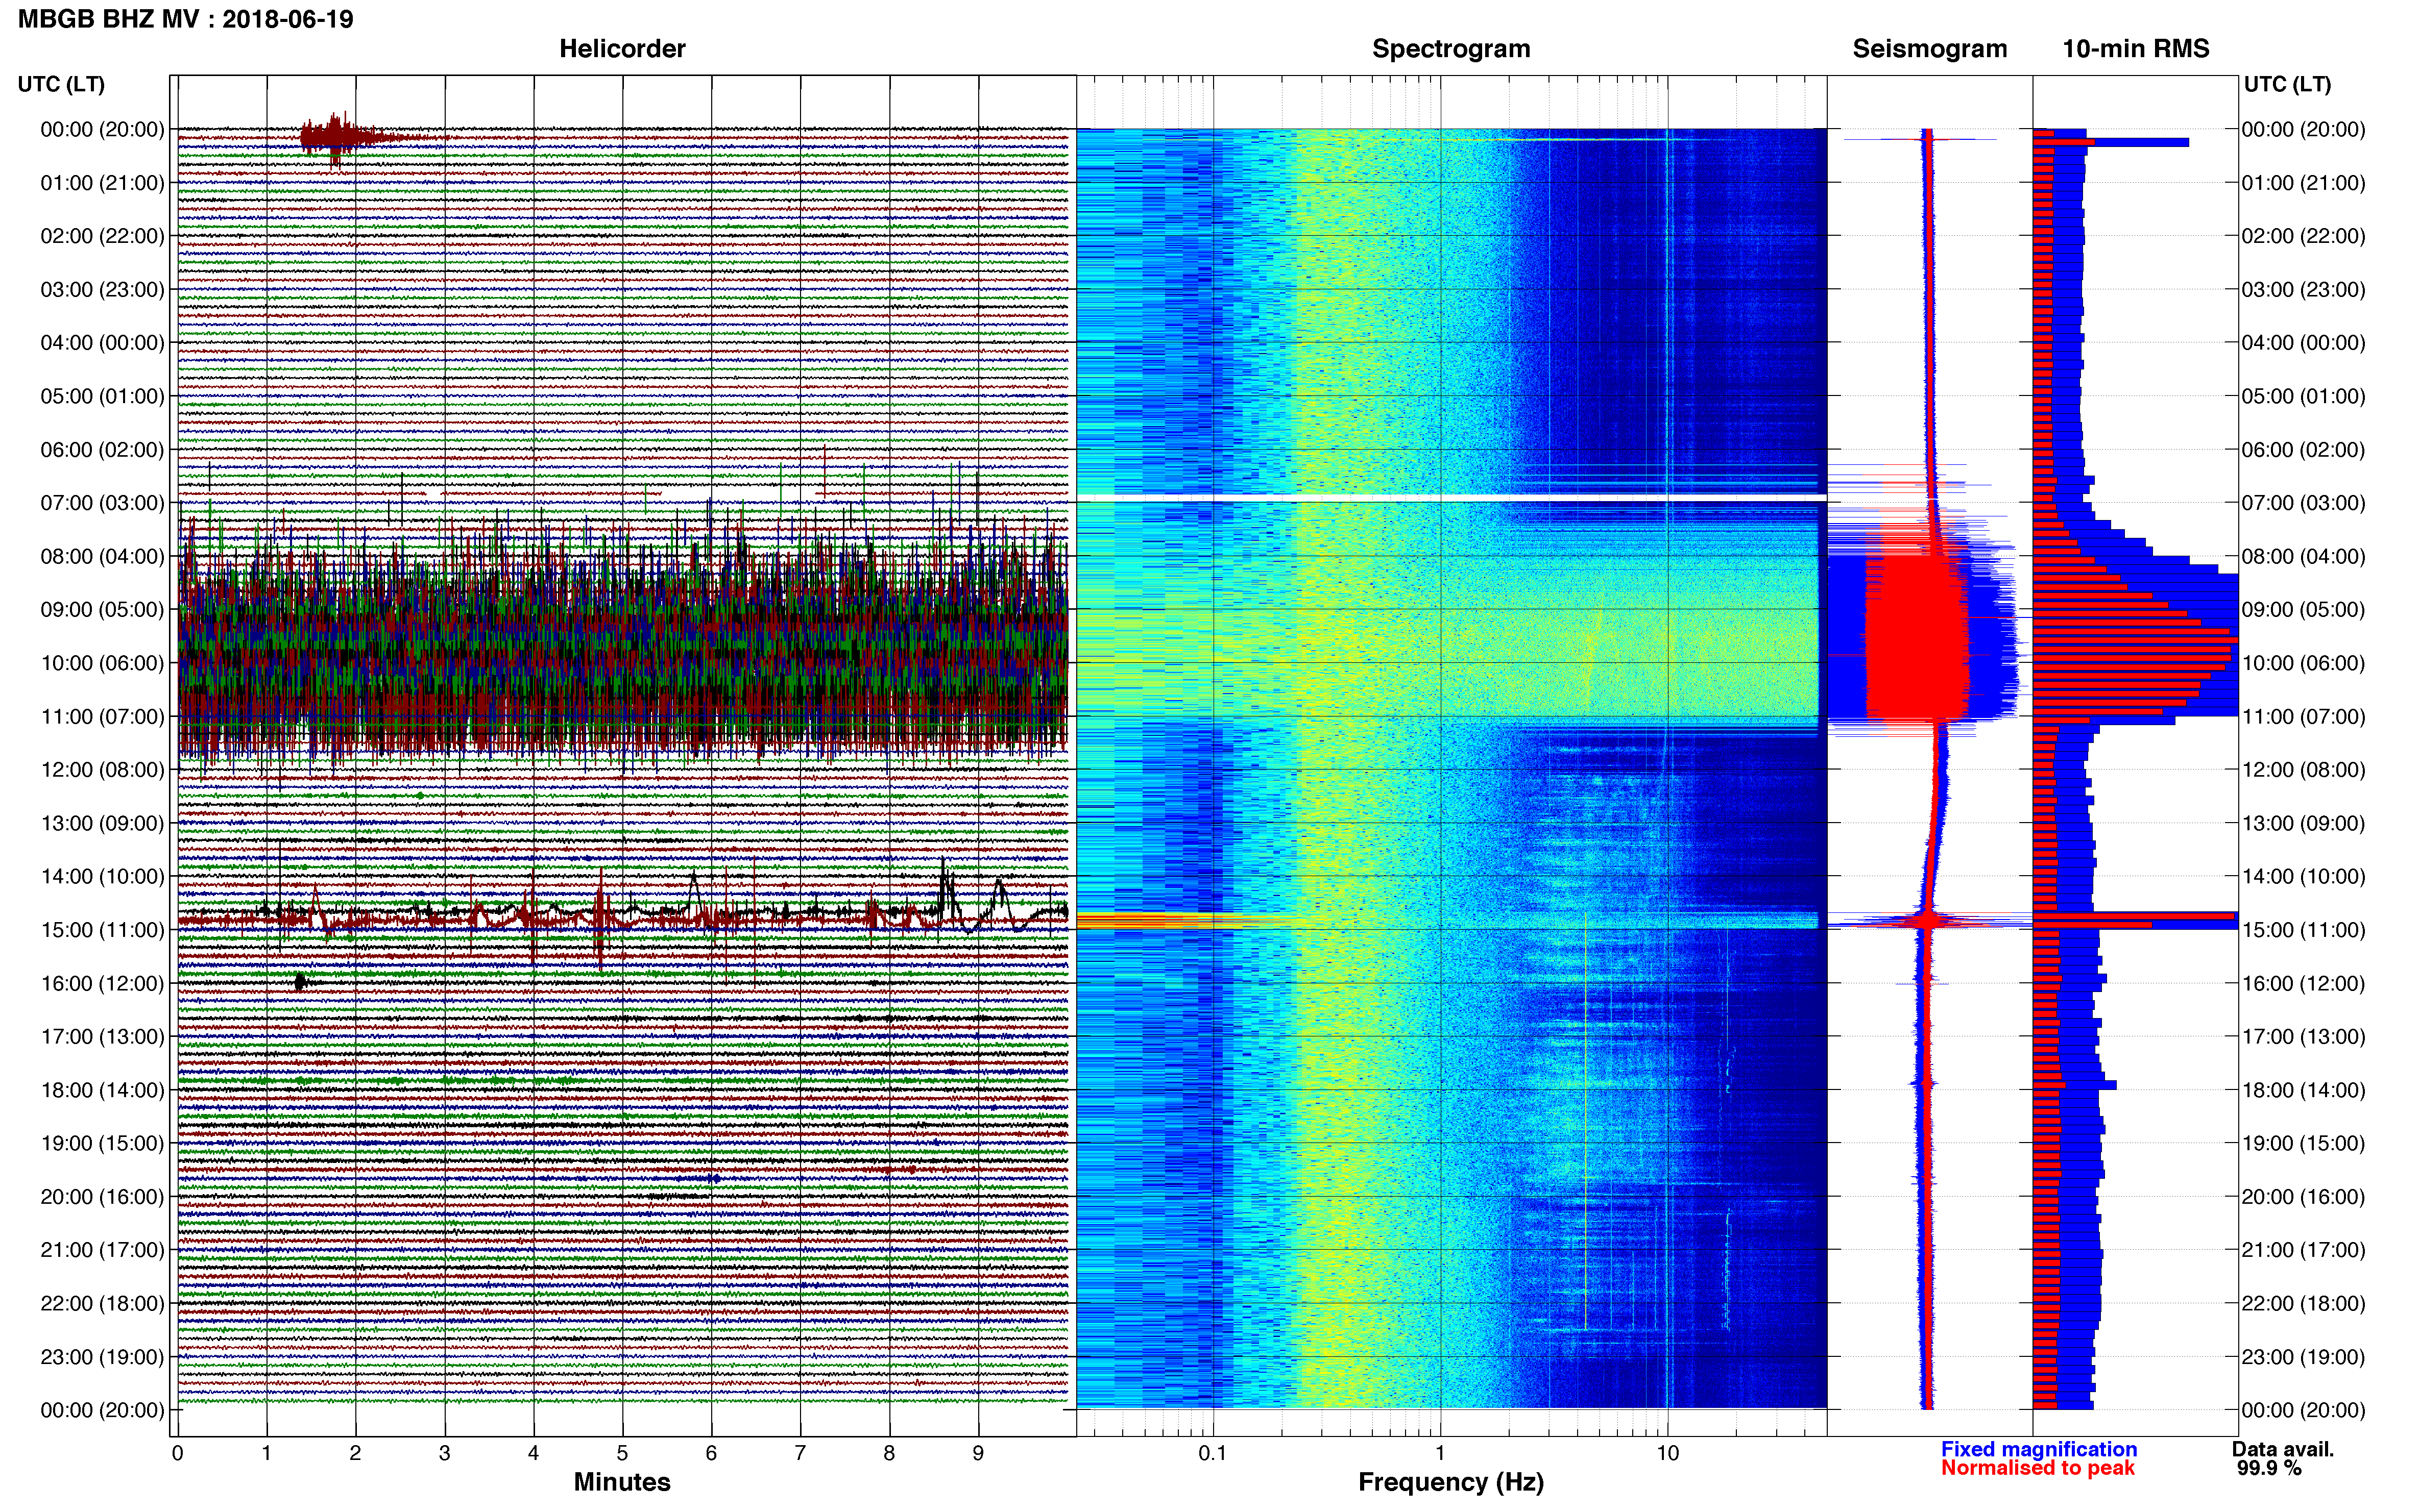
Task: Select left time label 10:00 (06:00)
Action: click(x=102, y=663)
